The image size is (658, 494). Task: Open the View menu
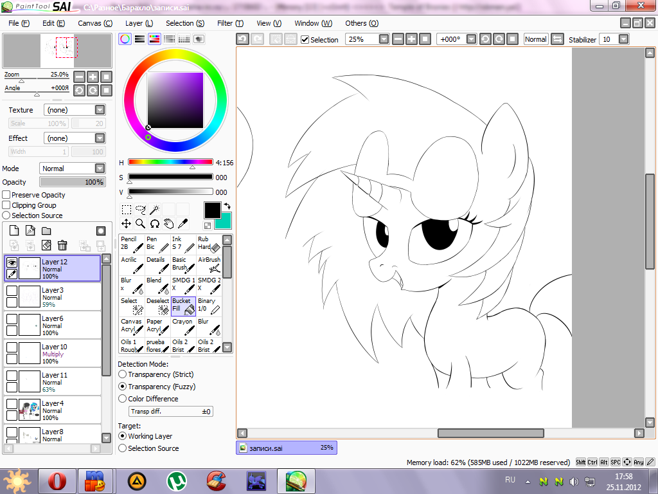click(x=269, y=23)
